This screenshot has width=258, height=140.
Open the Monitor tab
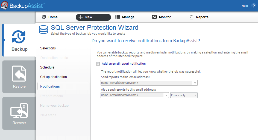[162, 17]
